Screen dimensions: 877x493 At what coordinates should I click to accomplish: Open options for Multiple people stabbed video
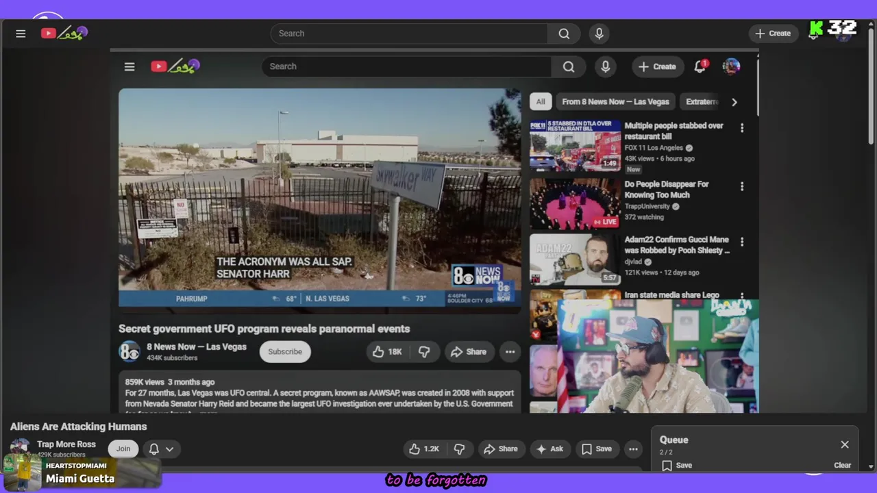pos(741,128)
